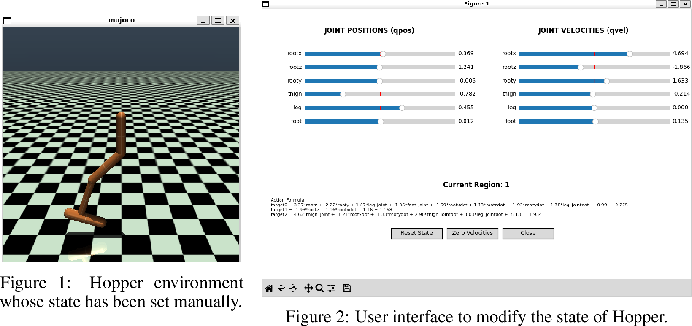The width and height of the screenshot is (692, 326).
Task: Click the rootx position slider handle
Action: 383,54
